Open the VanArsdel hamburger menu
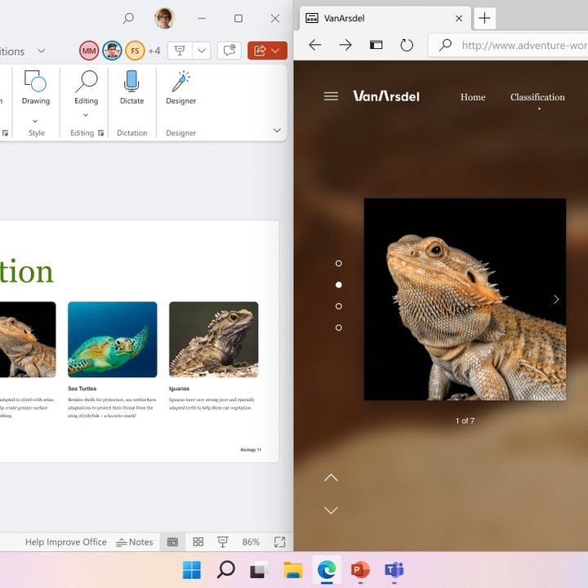Screen dimensions: 588x588 pos(331,96)
